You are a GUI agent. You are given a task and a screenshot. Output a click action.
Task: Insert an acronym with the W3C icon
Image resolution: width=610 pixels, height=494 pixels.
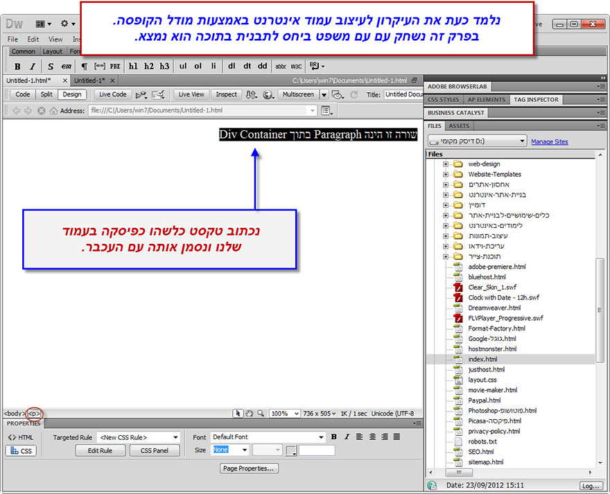click(297, 67)
